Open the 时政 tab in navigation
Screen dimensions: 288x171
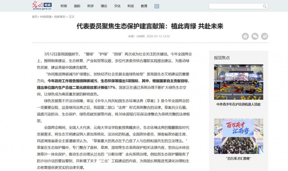pos(64,6)
